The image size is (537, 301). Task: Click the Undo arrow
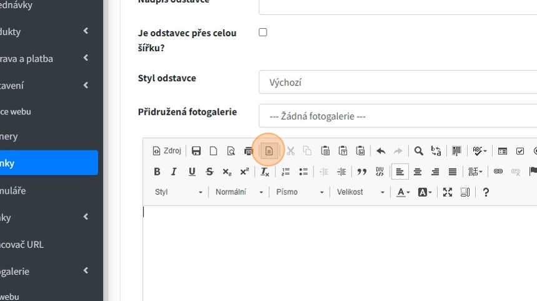click(x=380, y=151)
